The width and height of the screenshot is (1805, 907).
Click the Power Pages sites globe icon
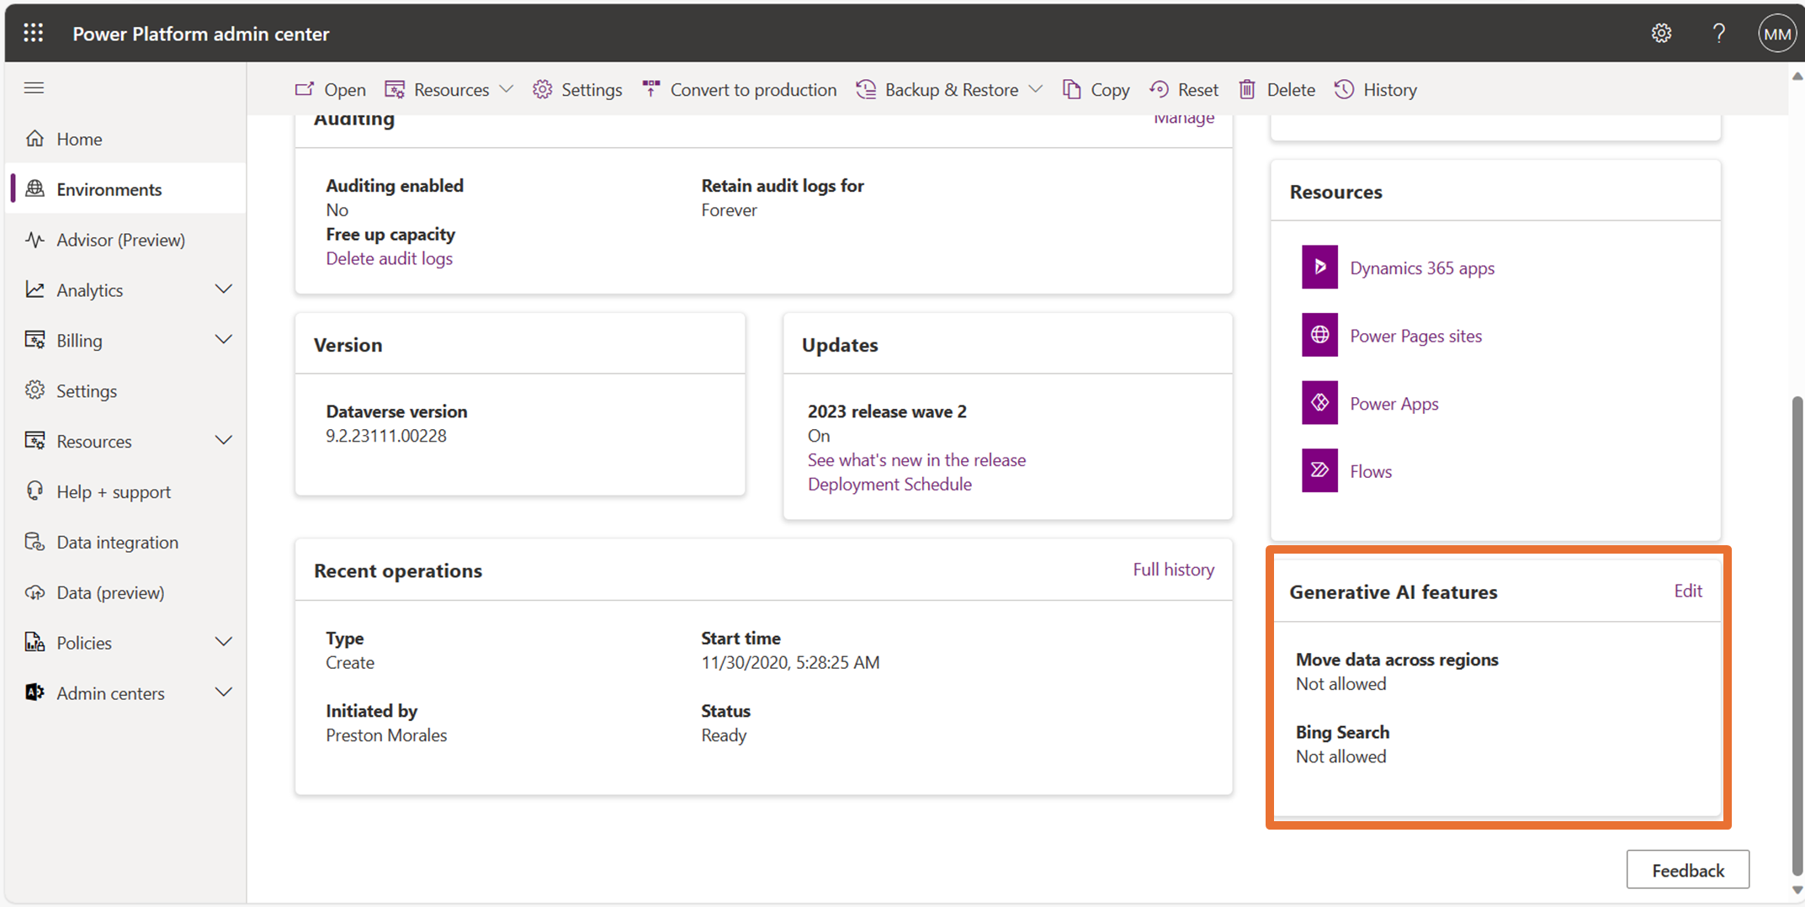tap(1319, 335)
